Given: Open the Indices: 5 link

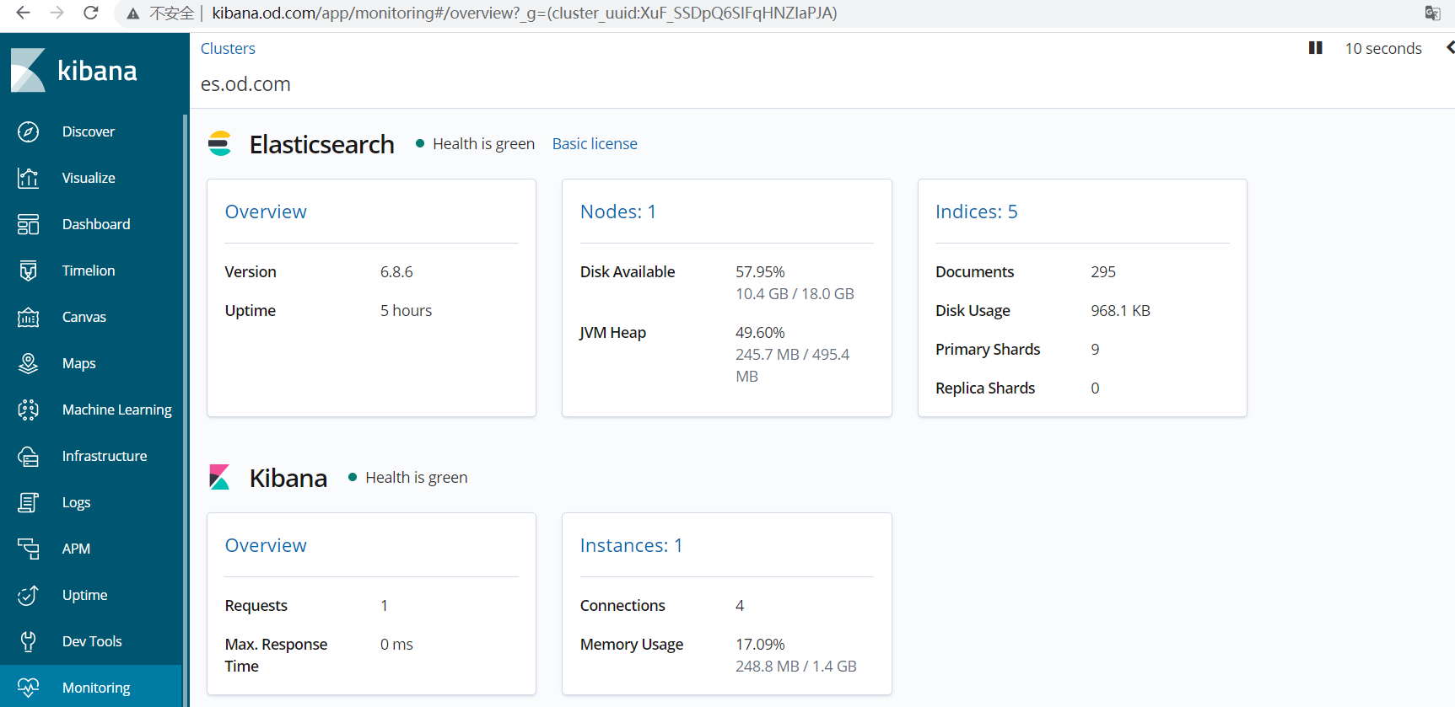Looking at the screenshot, I should [976, 212].
